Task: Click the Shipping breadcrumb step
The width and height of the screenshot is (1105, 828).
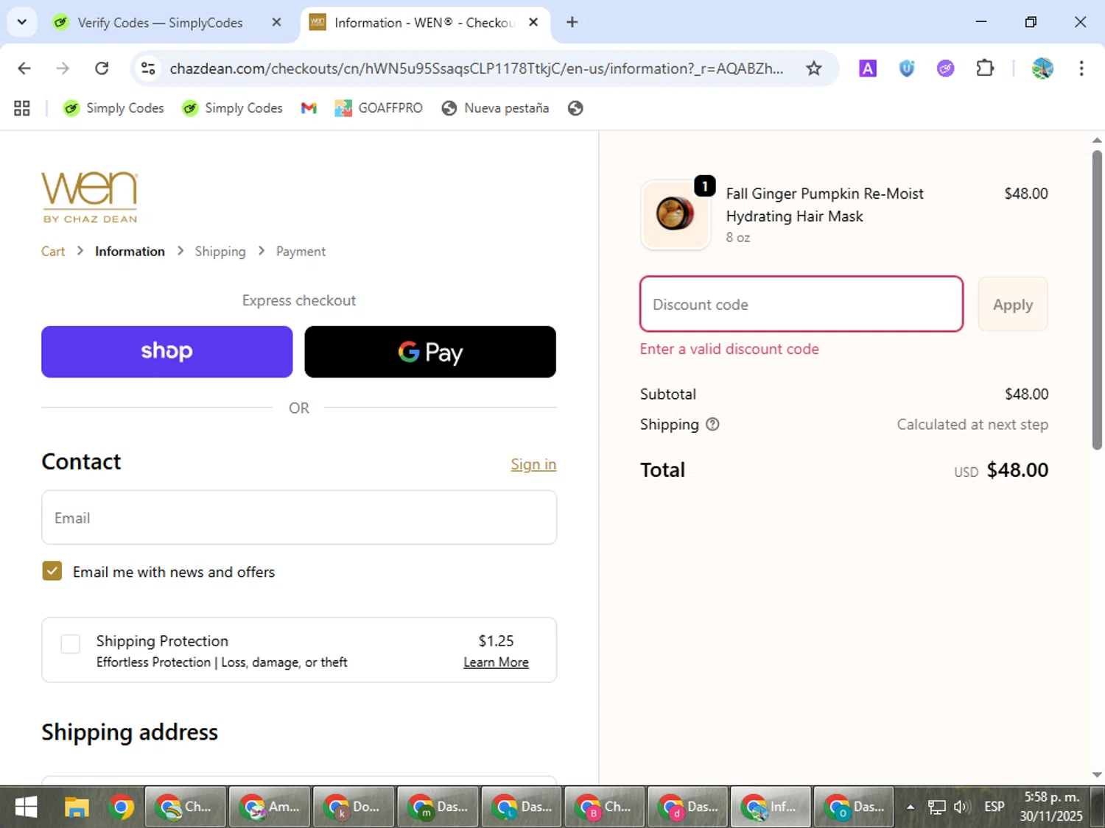Action: pos(220,252)
